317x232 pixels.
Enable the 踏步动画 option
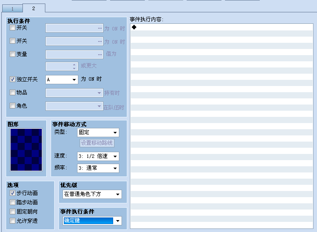click(12, 202)
